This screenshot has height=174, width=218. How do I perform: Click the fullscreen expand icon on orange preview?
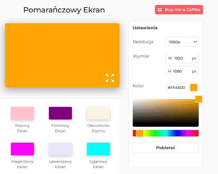[x=110, y=78]
